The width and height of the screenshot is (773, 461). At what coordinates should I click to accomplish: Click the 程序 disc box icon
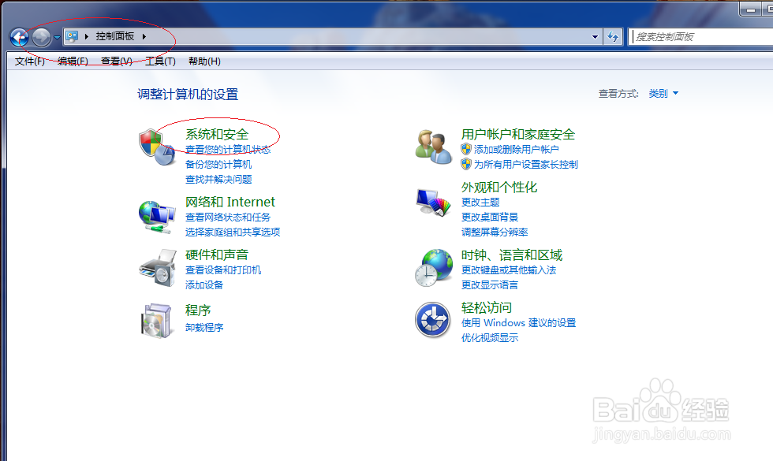157,321
